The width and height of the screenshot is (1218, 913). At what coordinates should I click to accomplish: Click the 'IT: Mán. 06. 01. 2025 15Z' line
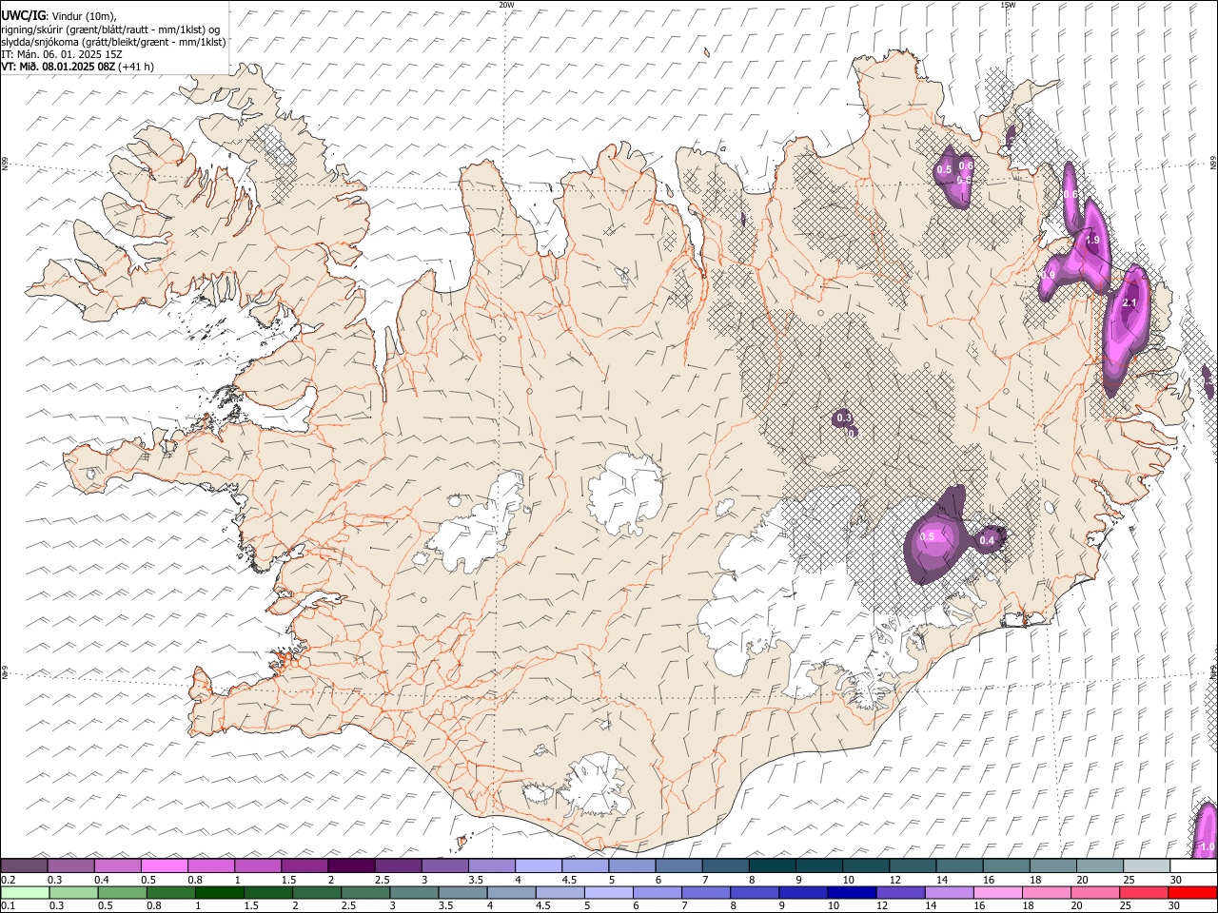(62, 54)
